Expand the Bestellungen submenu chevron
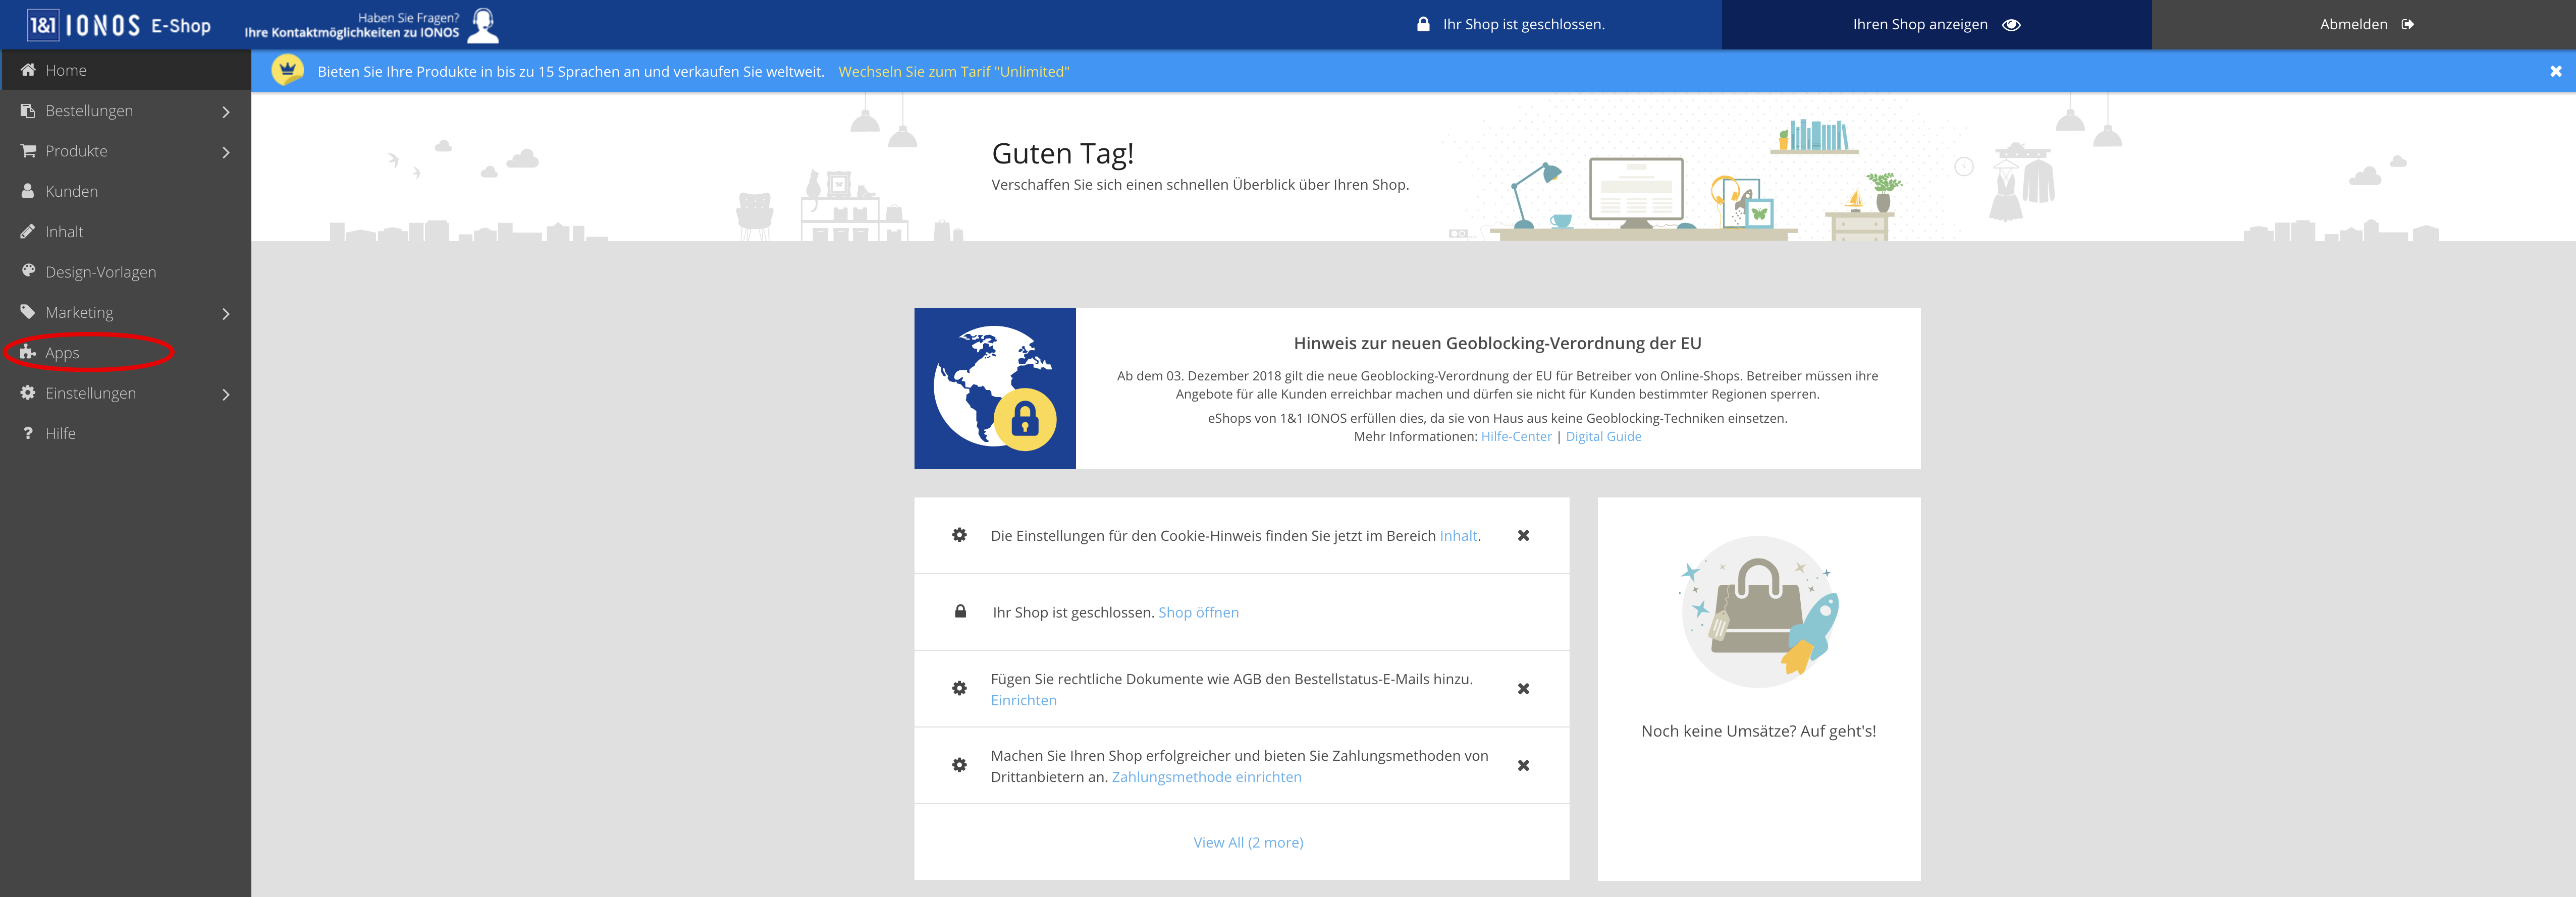The width and height of the screenshot is (2576, 897). pos(226,112)
